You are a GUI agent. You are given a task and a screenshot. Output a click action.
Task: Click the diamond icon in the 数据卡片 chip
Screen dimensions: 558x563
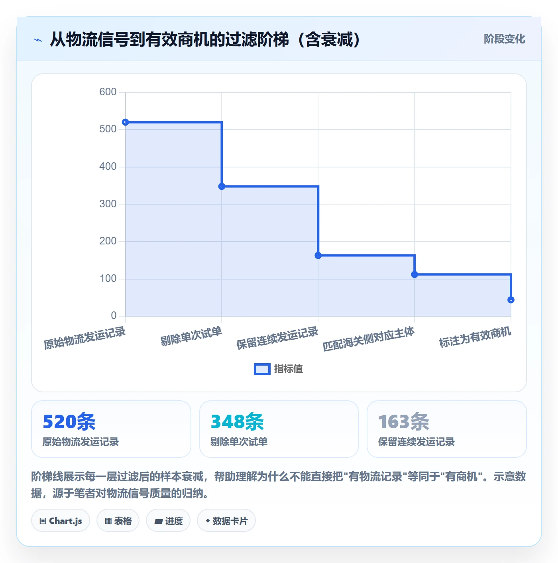(208, 521)
